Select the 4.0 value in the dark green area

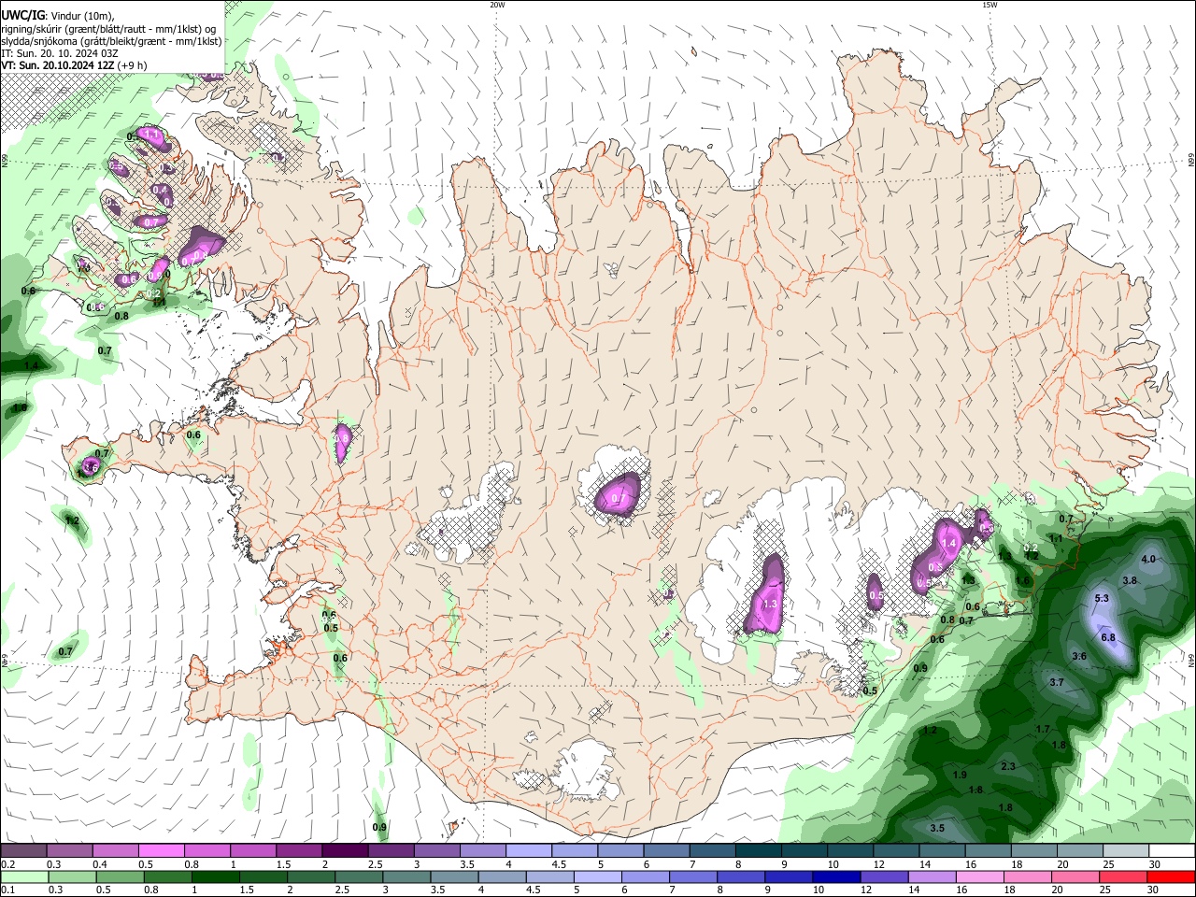1149,560
